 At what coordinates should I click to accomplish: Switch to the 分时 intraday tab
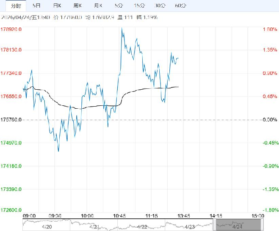(x=15, y=5)
